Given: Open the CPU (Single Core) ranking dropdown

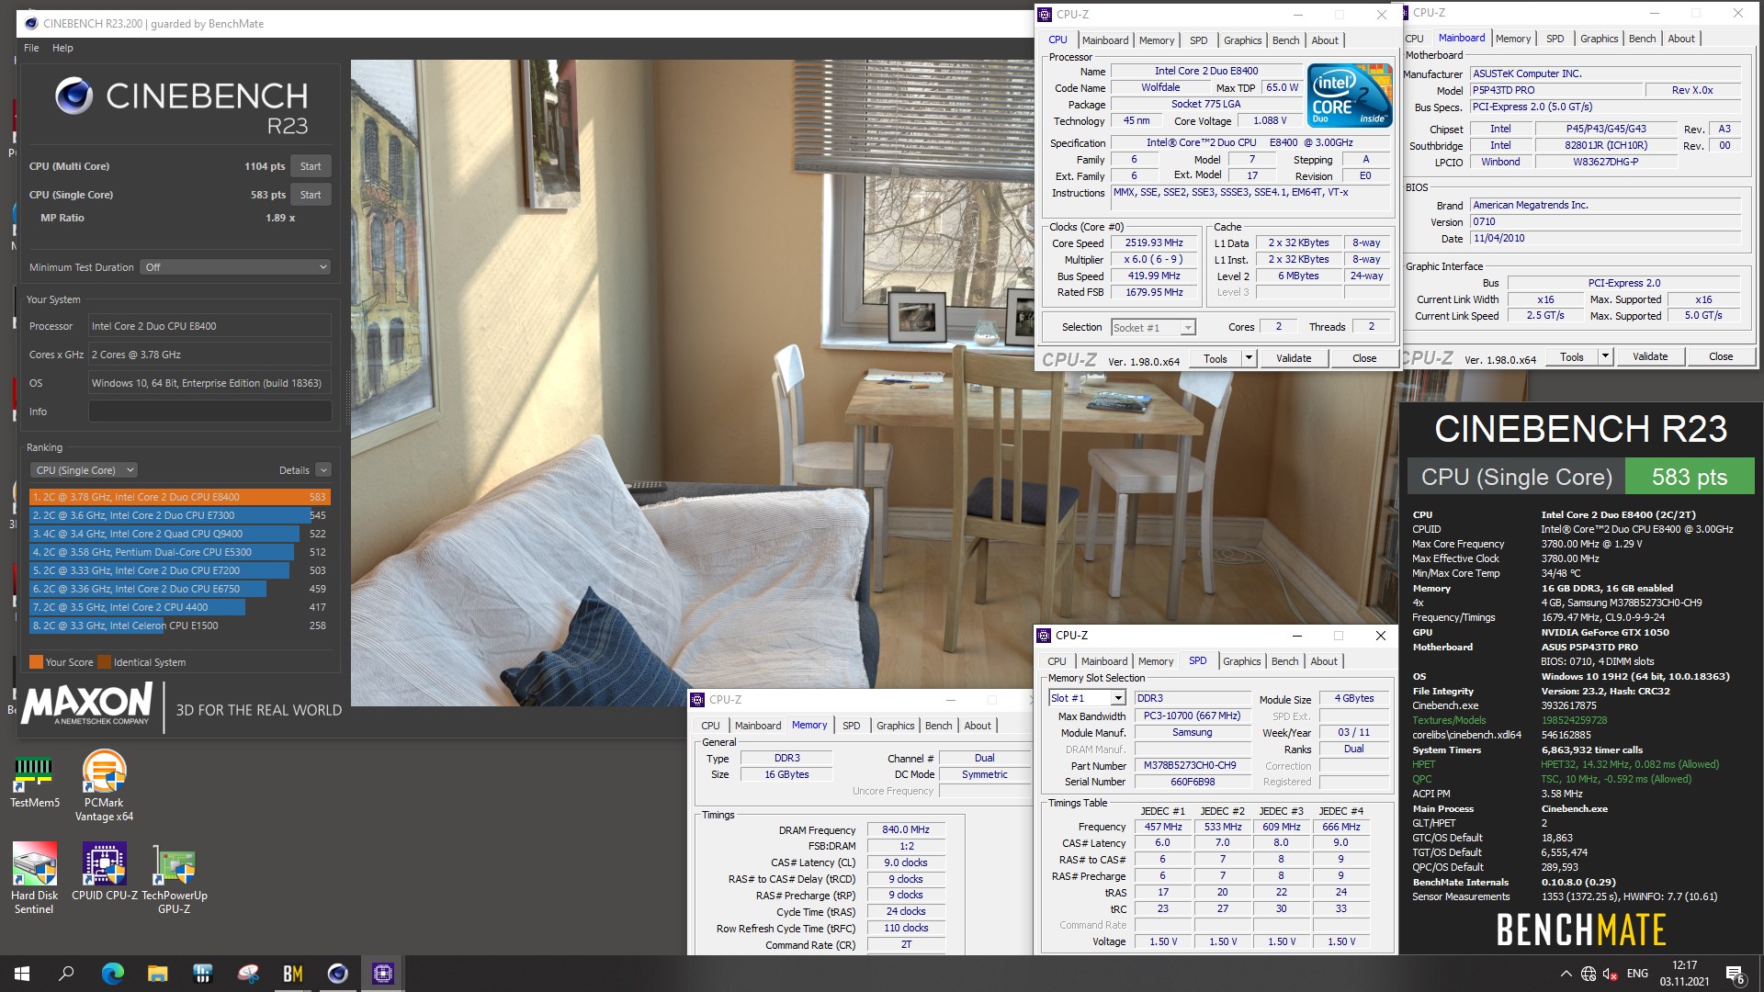Looking at the screenshot, I should [x=84, y=470].
